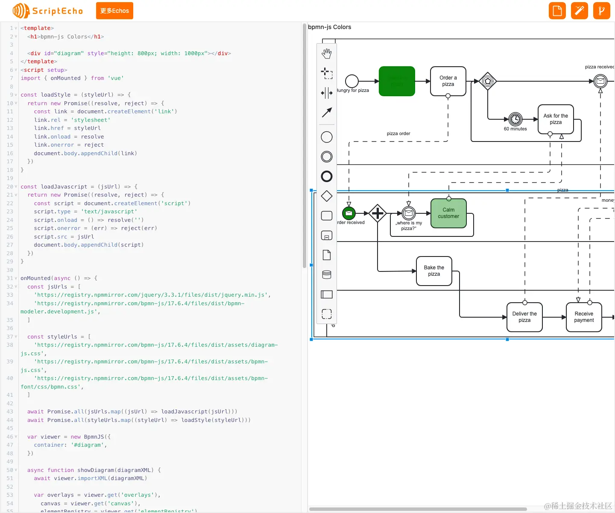
Task: Click the orange fork branch button
Action: tap(602, 11)
